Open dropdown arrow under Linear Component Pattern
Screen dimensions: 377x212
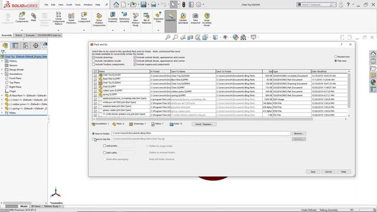coord(58,31)
